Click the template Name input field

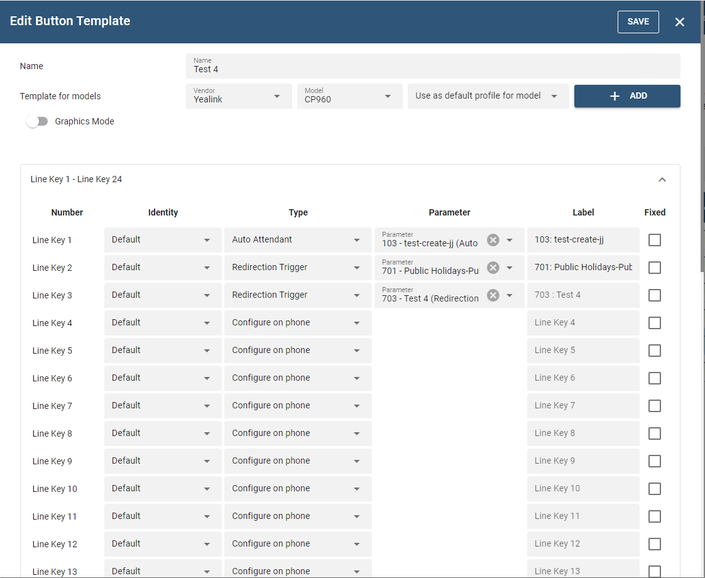(x=432, y=66)
